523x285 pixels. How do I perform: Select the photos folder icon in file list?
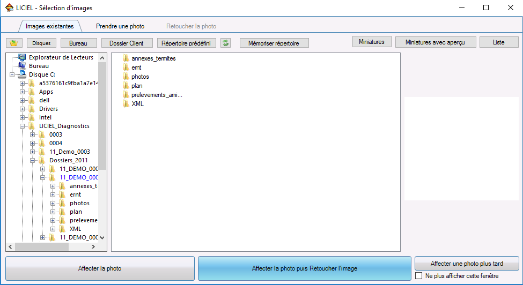[126, 77]
